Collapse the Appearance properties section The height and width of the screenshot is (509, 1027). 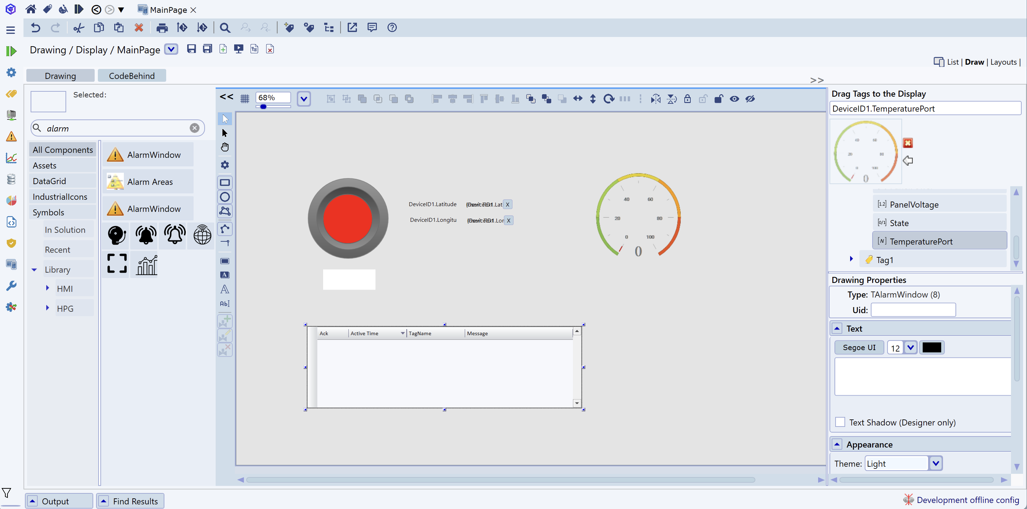coord(837,444)
